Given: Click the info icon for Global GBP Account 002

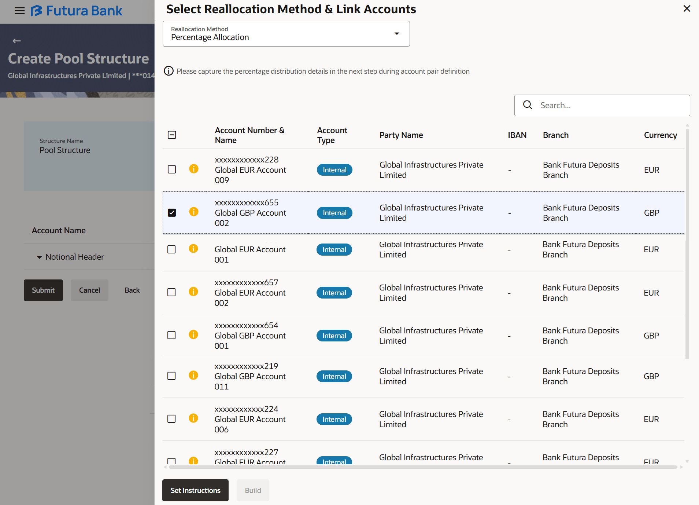Looking at the screenshot, I should click(193, 212).
